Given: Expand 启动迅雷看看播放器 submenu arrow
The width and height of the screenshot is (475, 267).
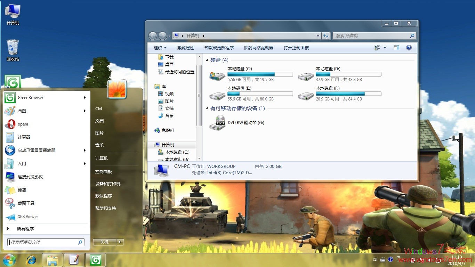Looking at the screenshot, I should tap(84, 151).
